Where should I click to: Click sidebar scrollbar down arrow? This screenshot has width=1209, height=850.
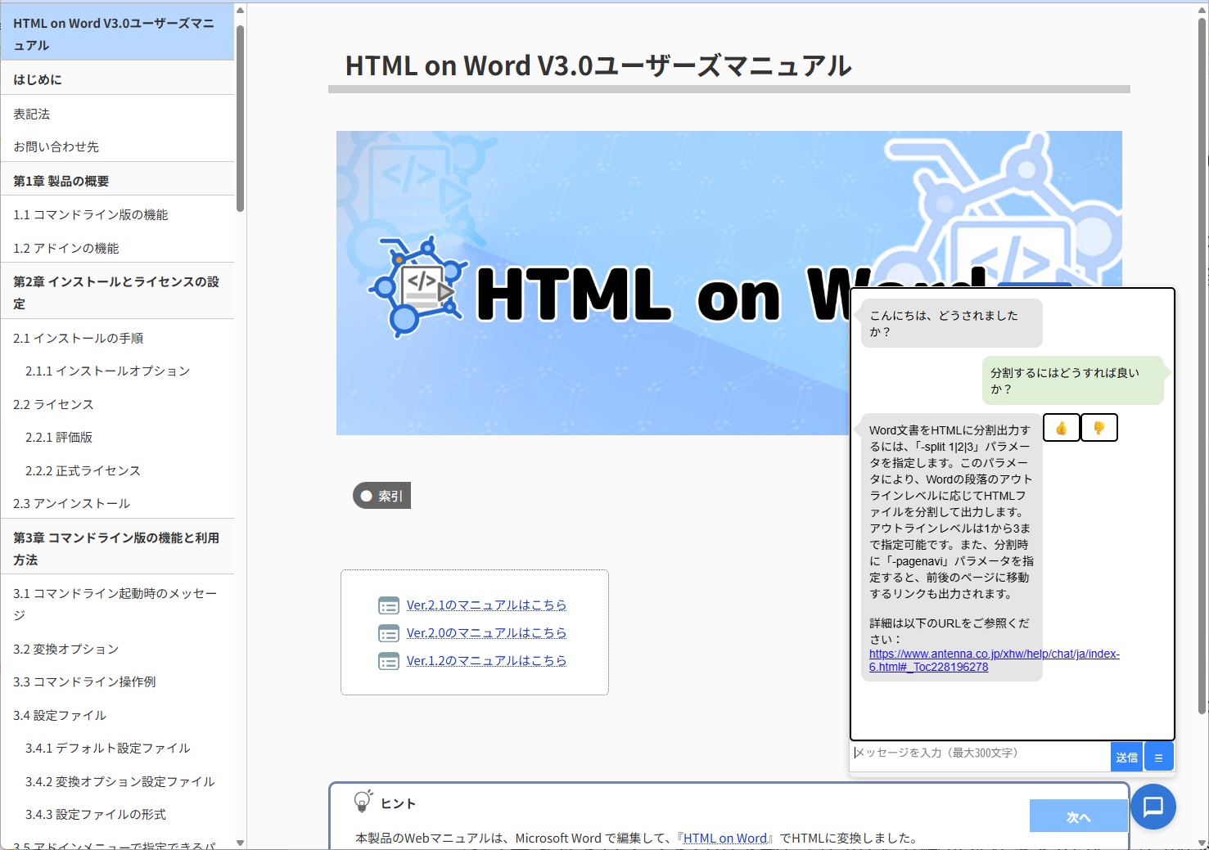(x=240, y=843)
